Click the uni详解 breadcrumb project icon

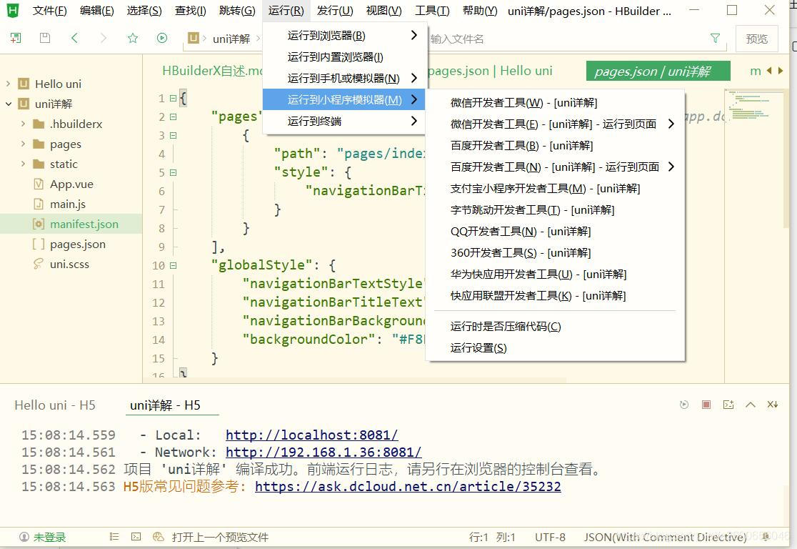point(193,38)
